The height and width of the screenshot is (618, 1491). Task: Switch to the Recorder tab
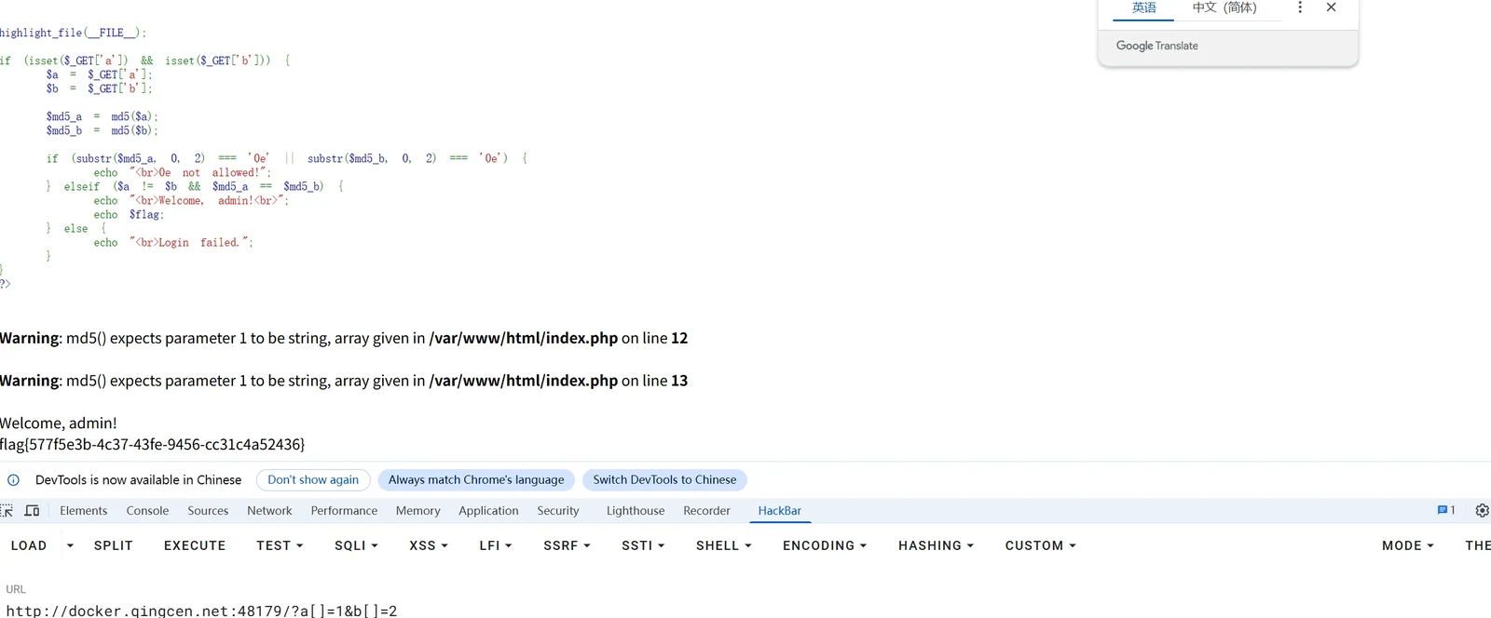706,511
